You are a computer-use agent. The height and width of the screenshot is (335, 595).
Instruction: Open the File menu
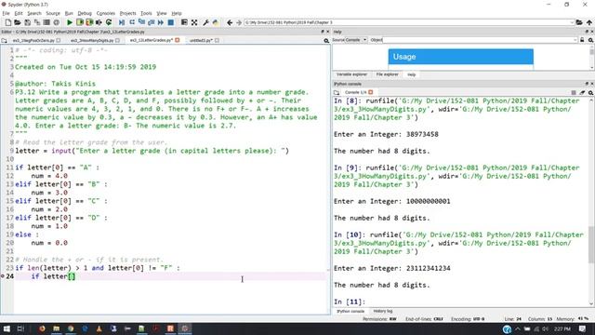[x=7, y=13]
